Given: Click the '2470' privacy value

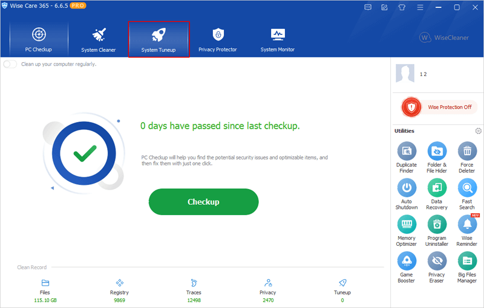Looking at the screenshot, I should click(268, 300).
